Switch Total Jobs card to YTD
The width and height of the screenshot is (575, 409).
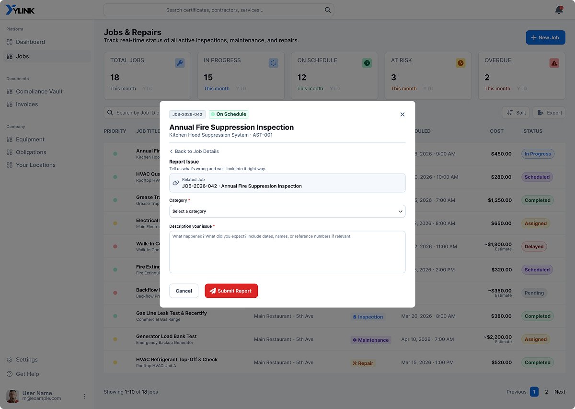coord(147,88)
